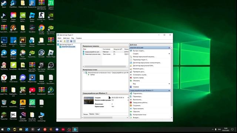237x133 pixels.
Task: Click Remove Server (Удалить сервер) red X
Action: click(x=131, y=78)
